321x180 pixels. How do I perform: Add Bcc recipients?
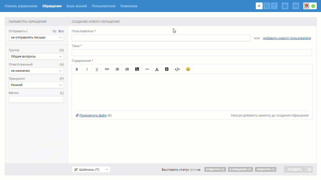point(61,31)
